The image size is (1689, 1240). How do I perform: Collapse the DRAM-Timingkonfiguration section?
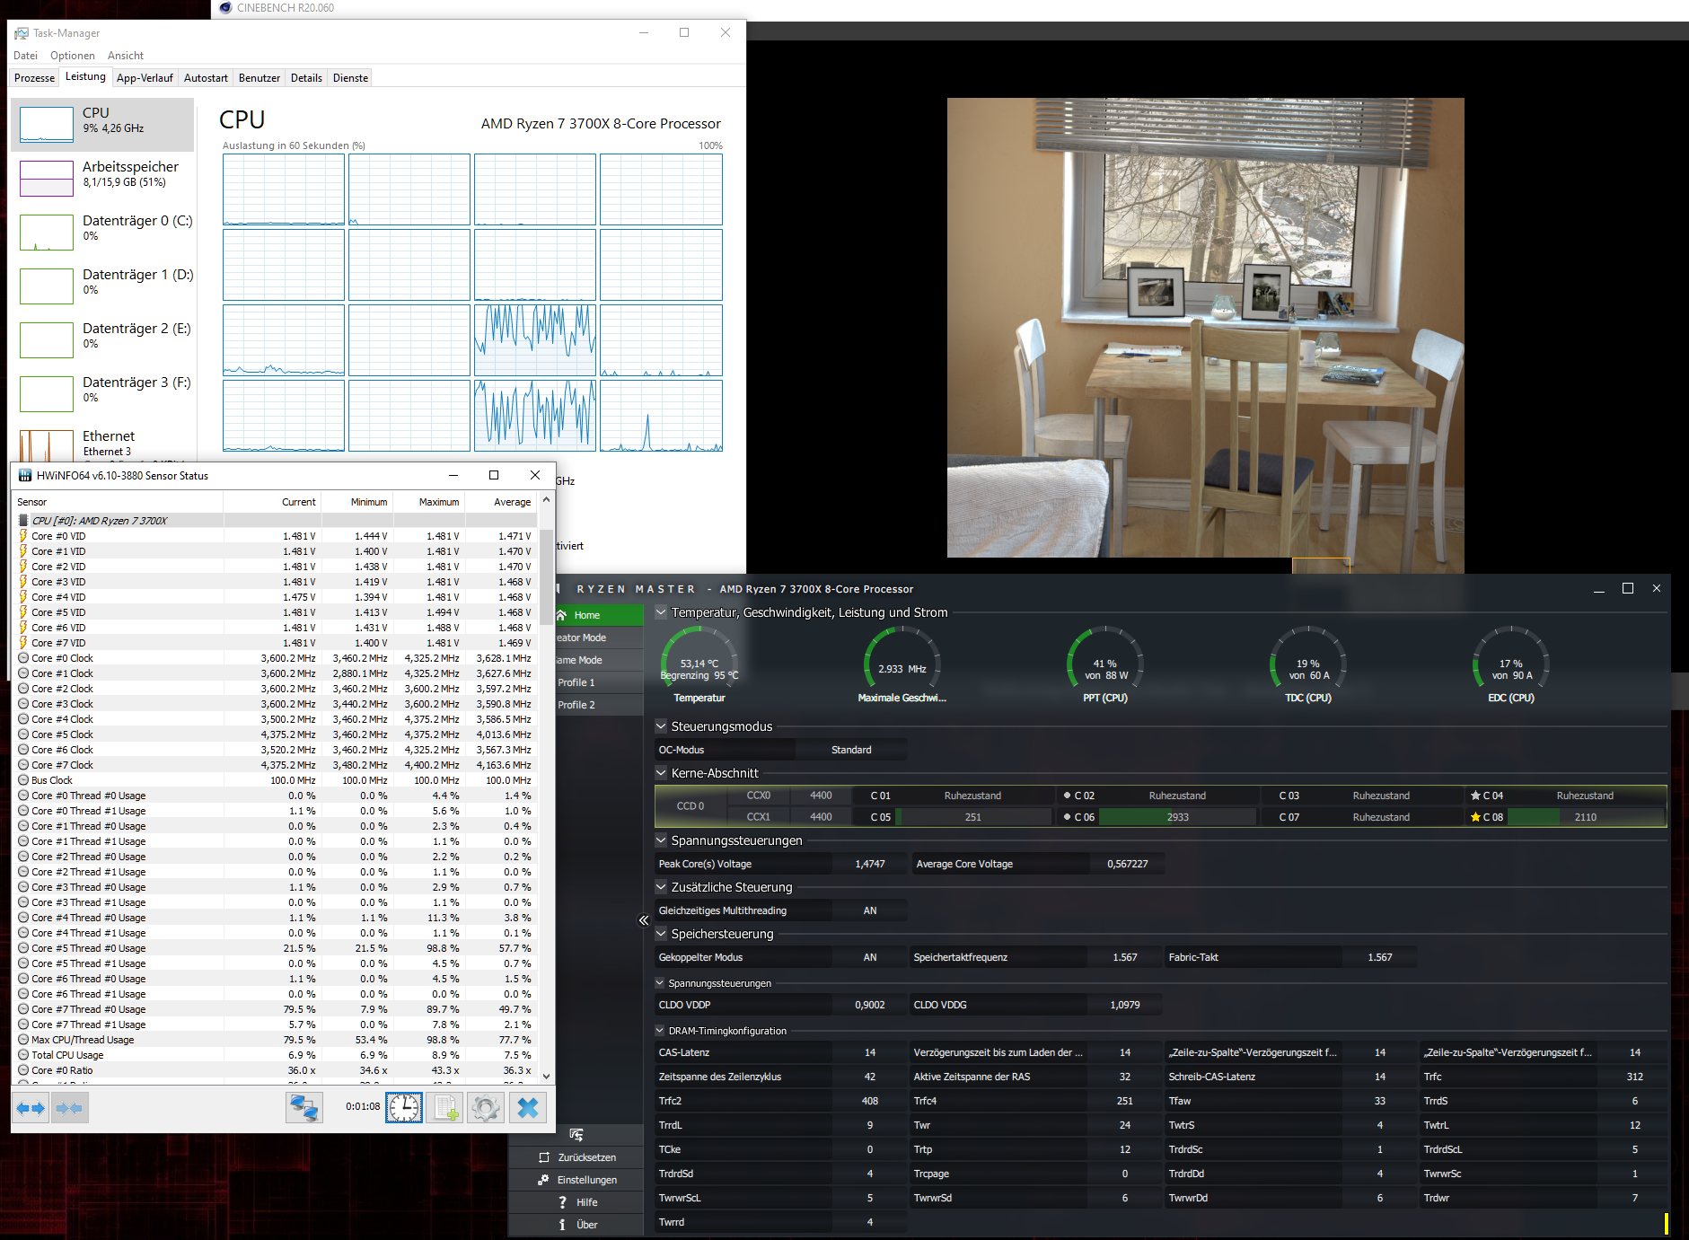pos(660,1031)
